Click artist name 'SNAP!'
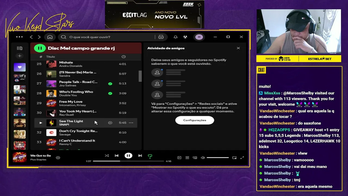Screen dimensions: 348x196 pos(64,125)
